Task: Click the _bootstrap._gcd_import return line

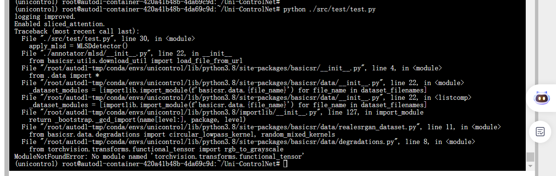Action: [x=137, y=120]
